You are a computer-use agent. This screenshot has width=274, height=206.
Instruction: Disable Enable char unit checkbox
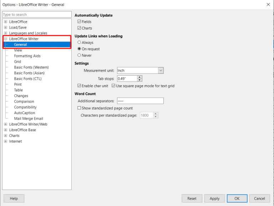(79, 86)
